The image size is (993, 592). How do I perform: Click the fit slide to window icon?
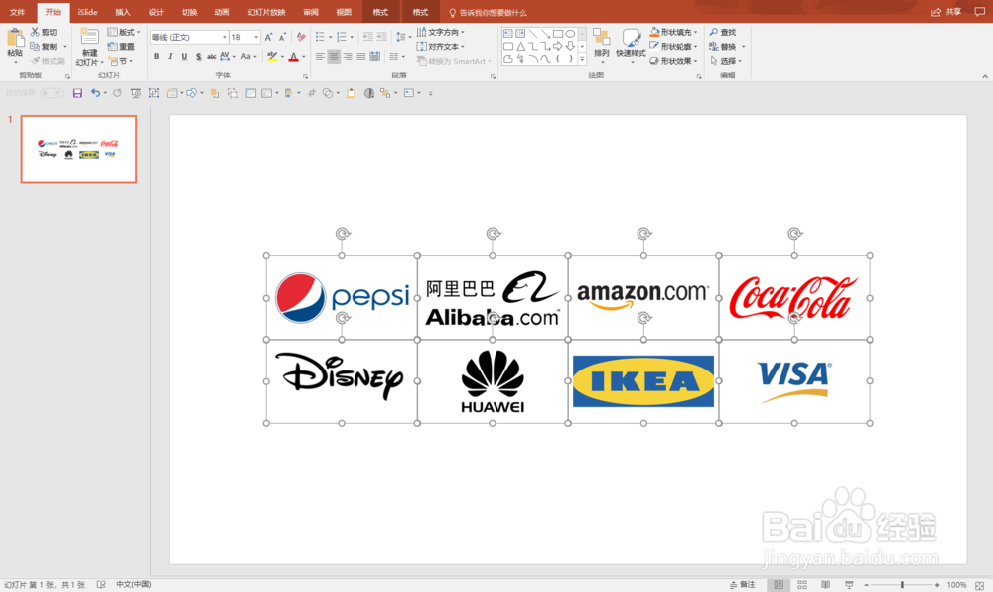(980, 585)
